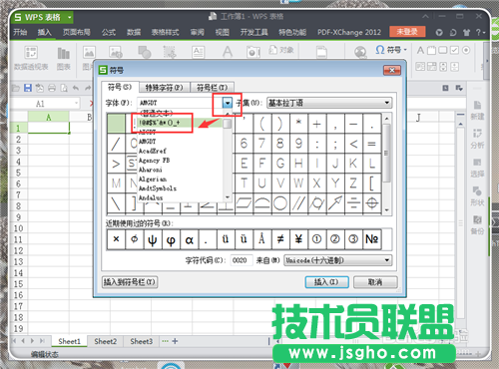The width and height of the screenshot is (499, 369).
Task: Select row 5 header in worksheet
Action: (x=18, y=173)
